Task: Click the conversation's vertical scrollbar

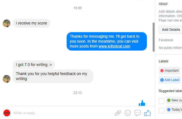Action: (x=153, y=37)
